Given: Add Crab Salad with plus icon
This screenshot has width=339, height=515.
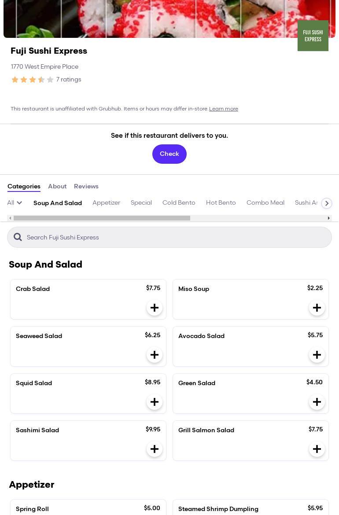Looking at the screenshot, I should [x=155, y=308].
